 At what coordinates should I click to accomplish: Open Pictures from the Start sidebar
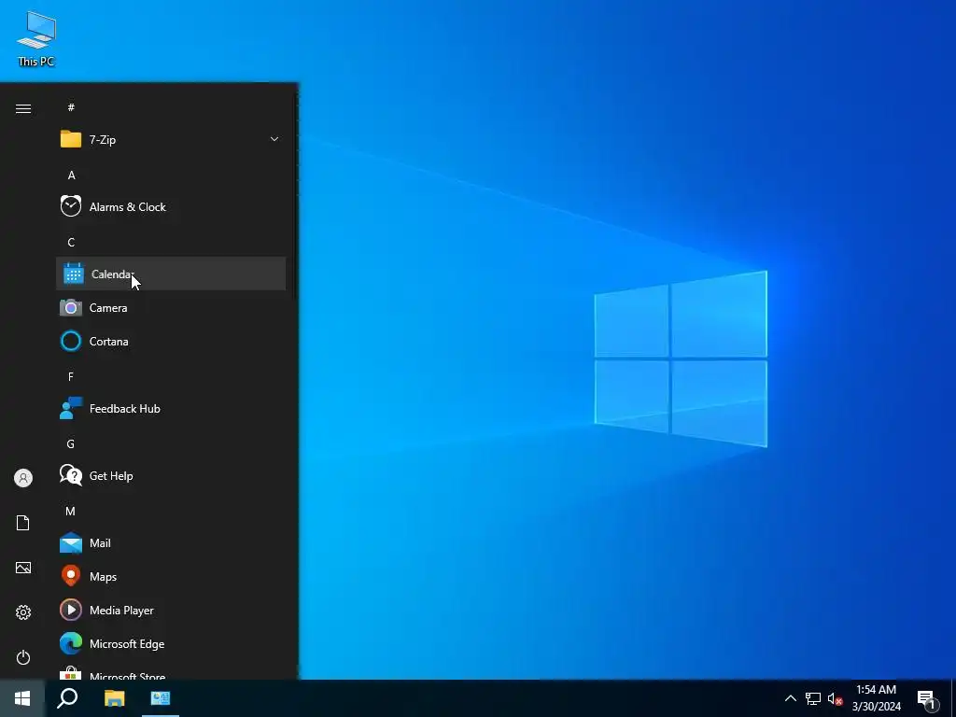click(23, 568)
